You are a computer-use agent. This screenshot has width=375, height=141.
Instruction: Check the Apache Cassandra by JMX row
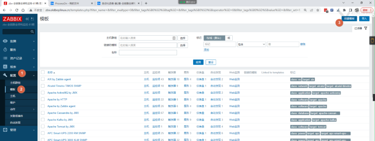pos(43,113)
